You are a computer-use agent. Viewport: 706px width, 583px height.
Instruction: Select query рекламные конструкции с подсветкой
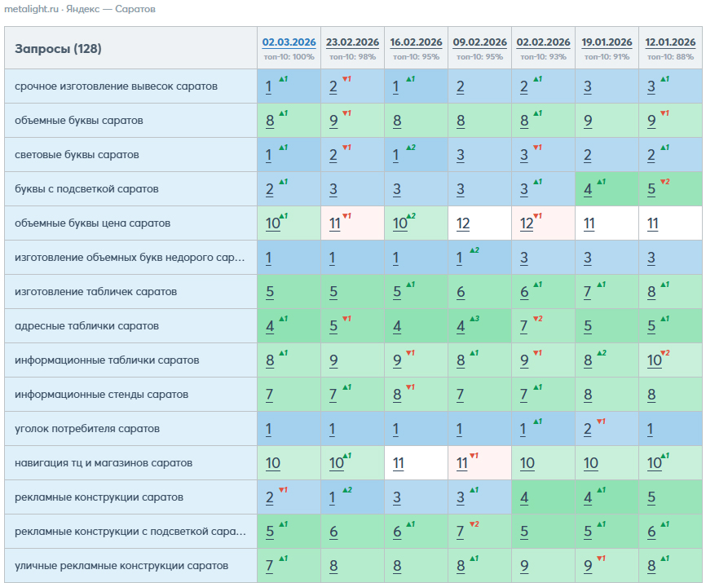(130, 532)
